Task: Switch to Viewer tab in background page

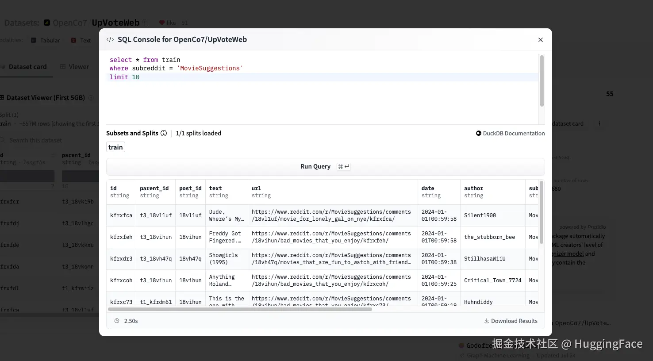Action: pyautogui.click(x=74, y=67)
